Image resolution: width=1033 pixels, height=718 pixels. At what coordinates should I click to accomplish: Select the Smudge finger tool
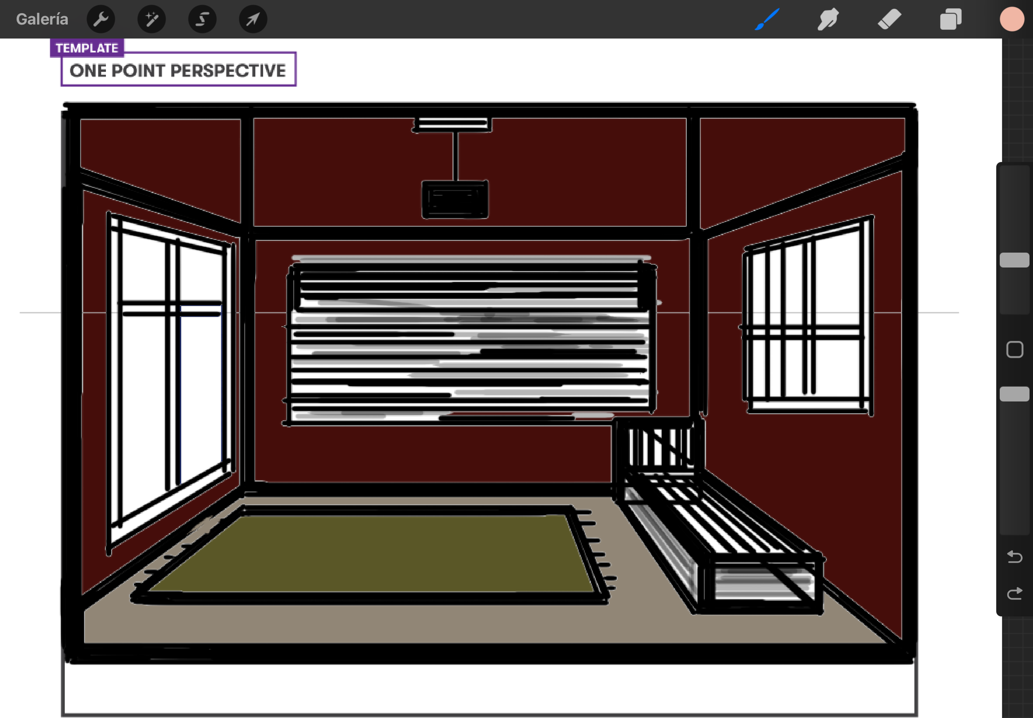(828, 19)
